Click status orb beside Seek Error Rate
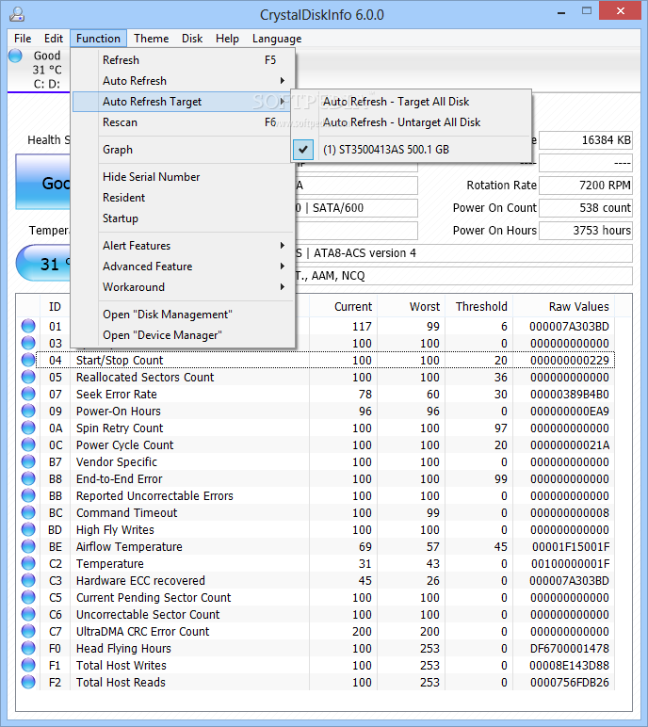648x727 pixels. [28, 394]
